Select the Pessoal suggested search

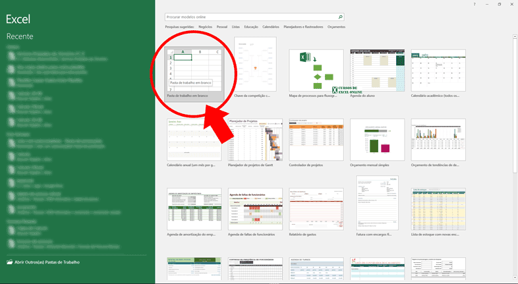221,27
